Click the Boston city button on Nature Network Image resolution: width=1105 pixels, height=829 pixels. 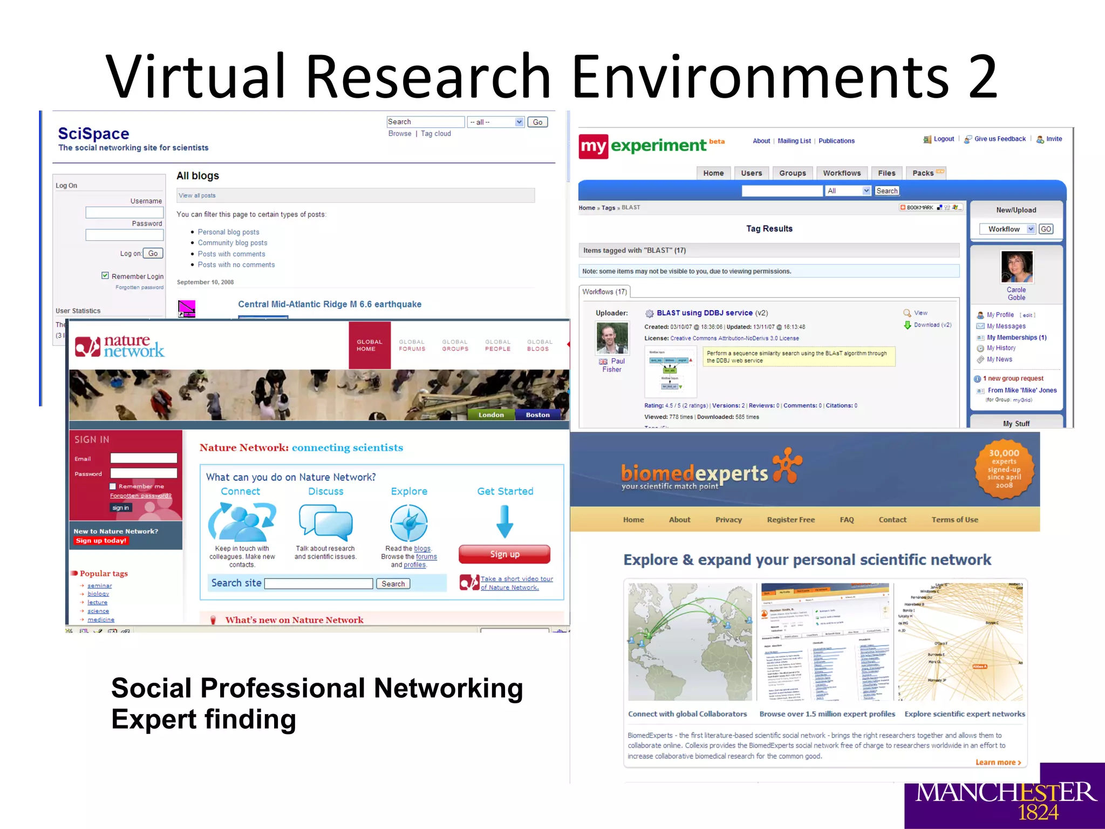pyautogui.click(x=538, y=414)
